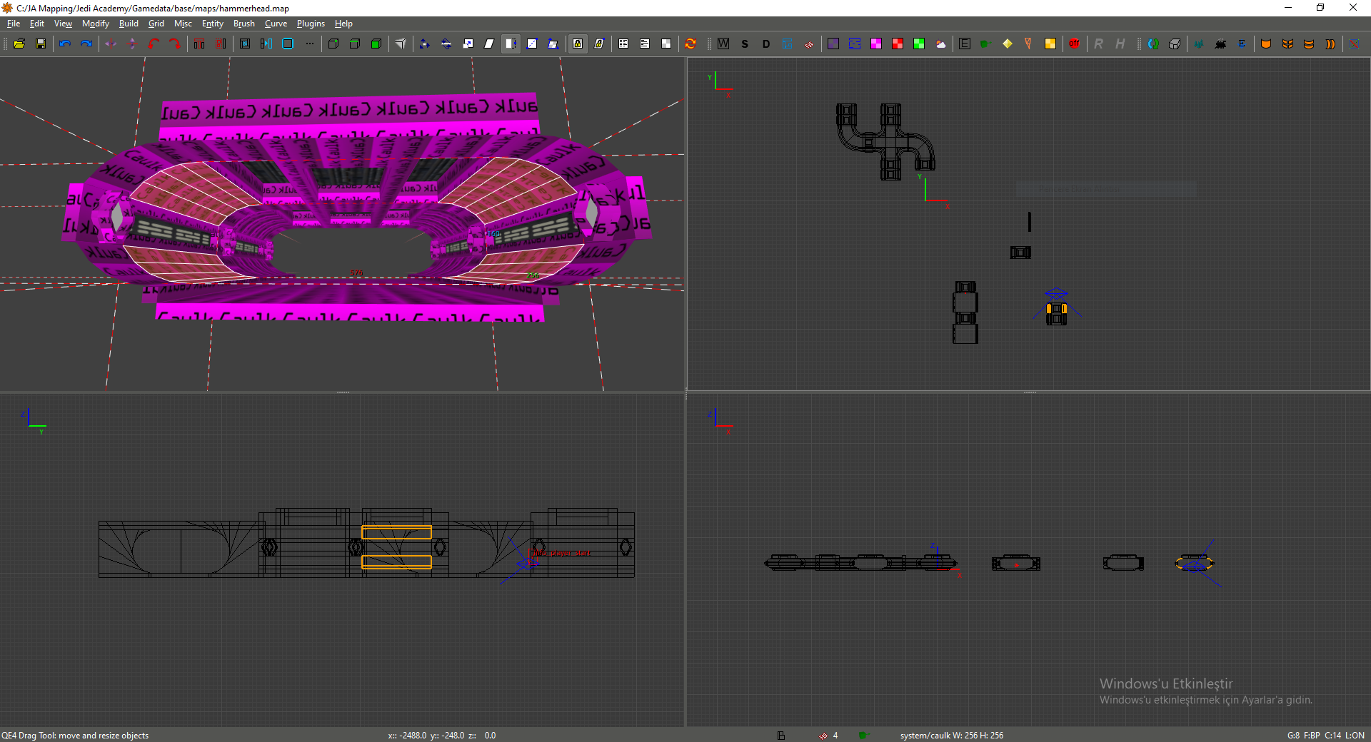
Task: Toggle the highlighted white half-panel tool button
Action: 511,44
